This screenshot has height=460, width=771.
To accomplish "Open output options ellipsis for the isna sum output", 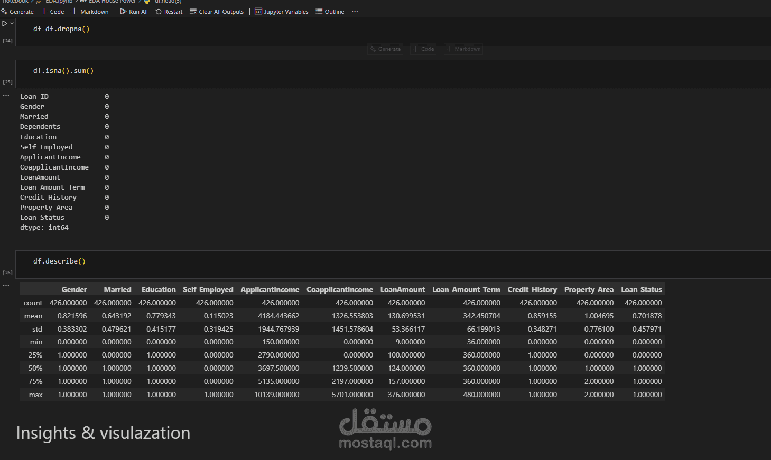I will click(x=6, y=95).
